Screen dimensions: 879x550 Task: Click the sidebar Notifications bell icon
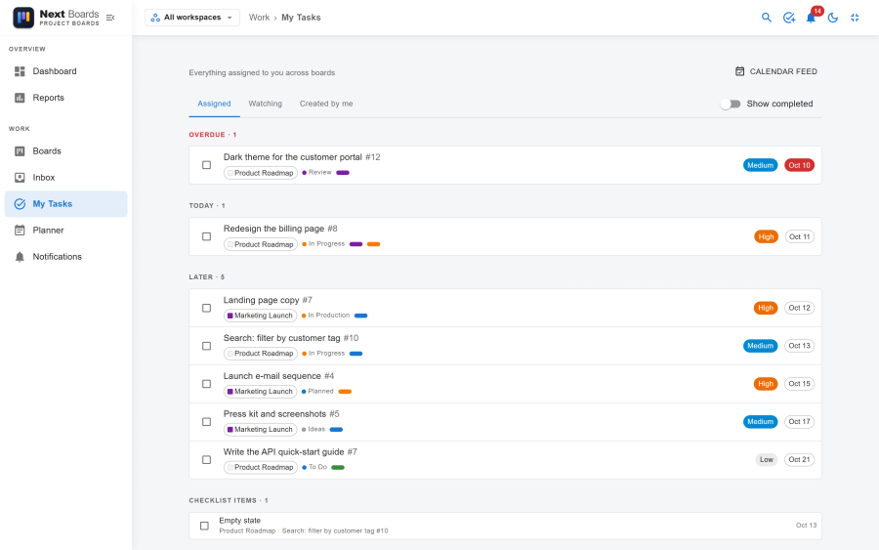20,257
